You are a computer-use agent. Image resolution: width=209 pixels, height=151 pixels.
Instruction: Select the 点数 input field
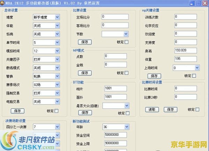(x=115, y=56)
